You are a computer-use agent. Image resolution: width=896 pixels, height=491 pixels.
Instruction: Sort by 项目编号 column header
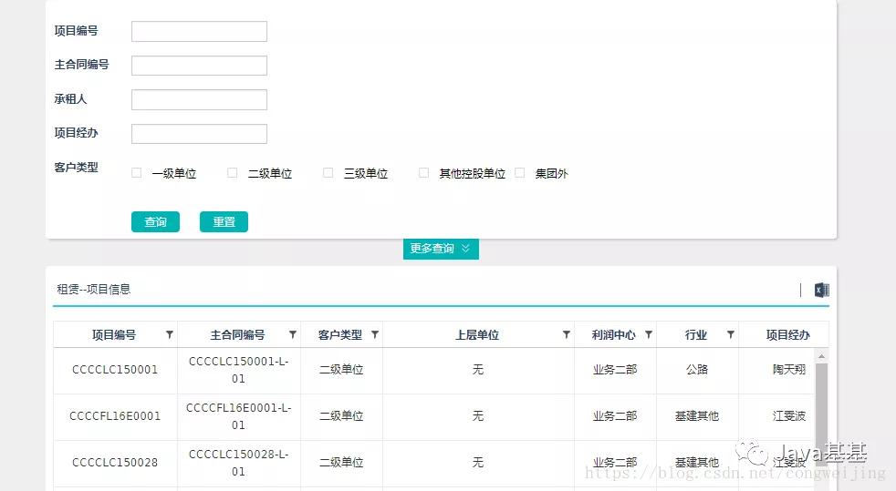click(114, 334)
